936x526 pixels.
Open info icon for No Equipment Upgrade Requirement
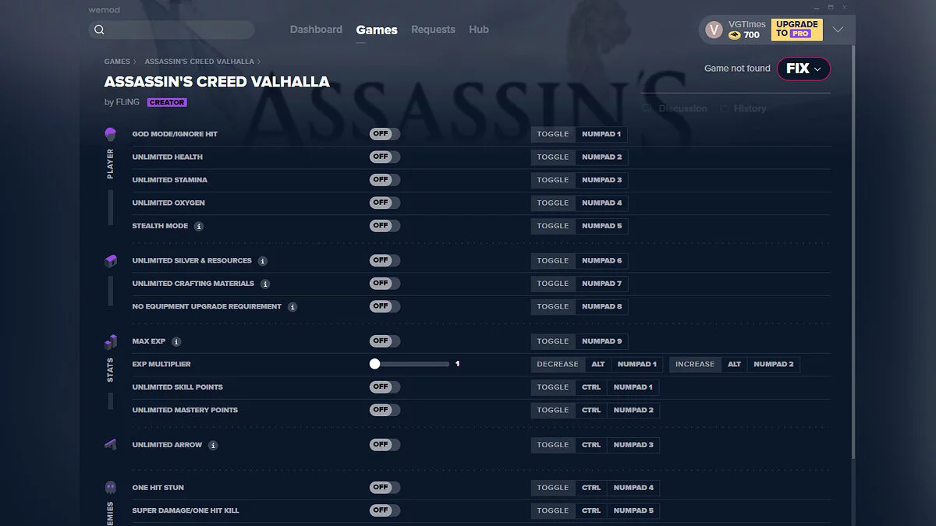292,307
